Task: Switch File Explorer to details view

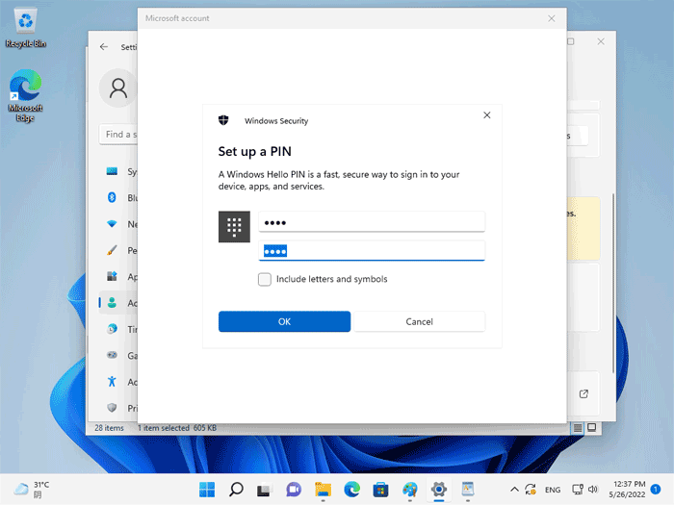Action: tap(578, 428)
